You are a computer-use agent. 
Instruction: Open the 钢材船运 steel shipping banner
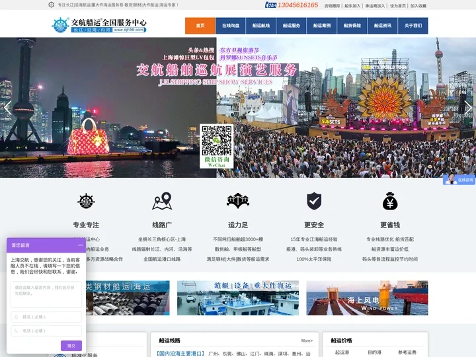[x=128, y=297]
